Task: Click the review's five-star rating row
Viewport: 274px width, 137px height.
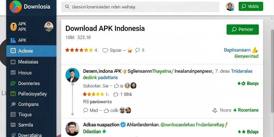Action: coord(93,94)
